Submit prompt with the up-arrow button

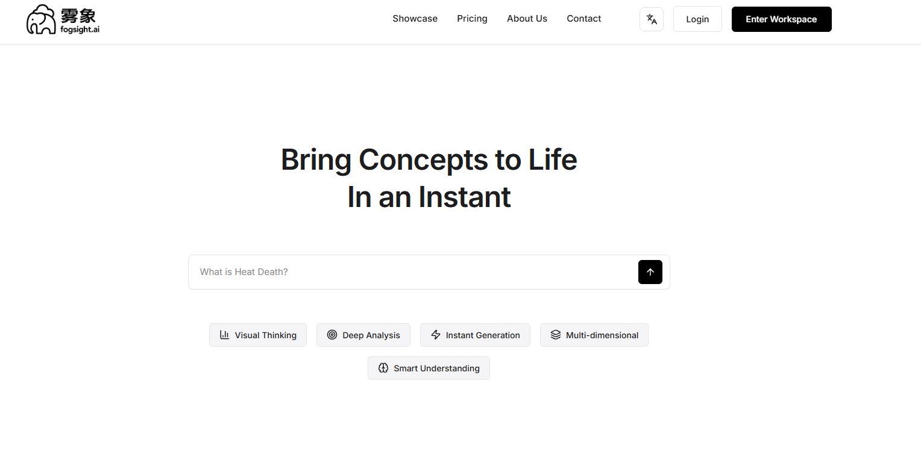[650, 272]
